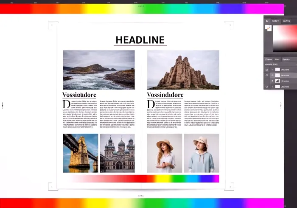Switch to the middle tab of the color panel

[x=276, y=21]
